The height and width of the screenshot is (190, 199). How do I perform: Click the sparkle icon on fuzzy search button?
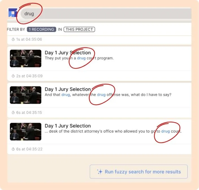point(100,172)
